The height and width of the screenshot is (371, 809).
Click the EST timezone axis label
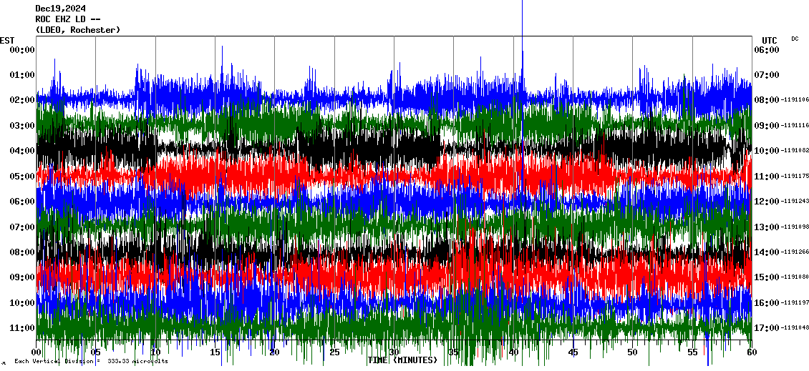click(7, 40)
